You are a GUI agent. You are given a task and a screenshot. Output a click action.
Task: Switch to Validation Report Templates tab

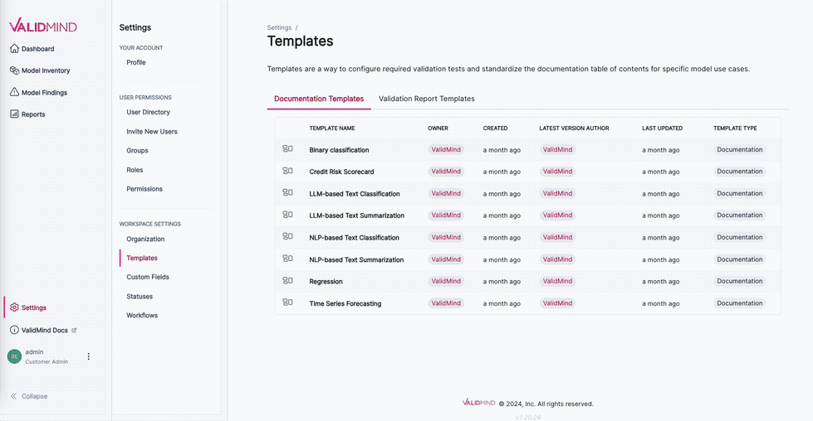click(426, 99)
